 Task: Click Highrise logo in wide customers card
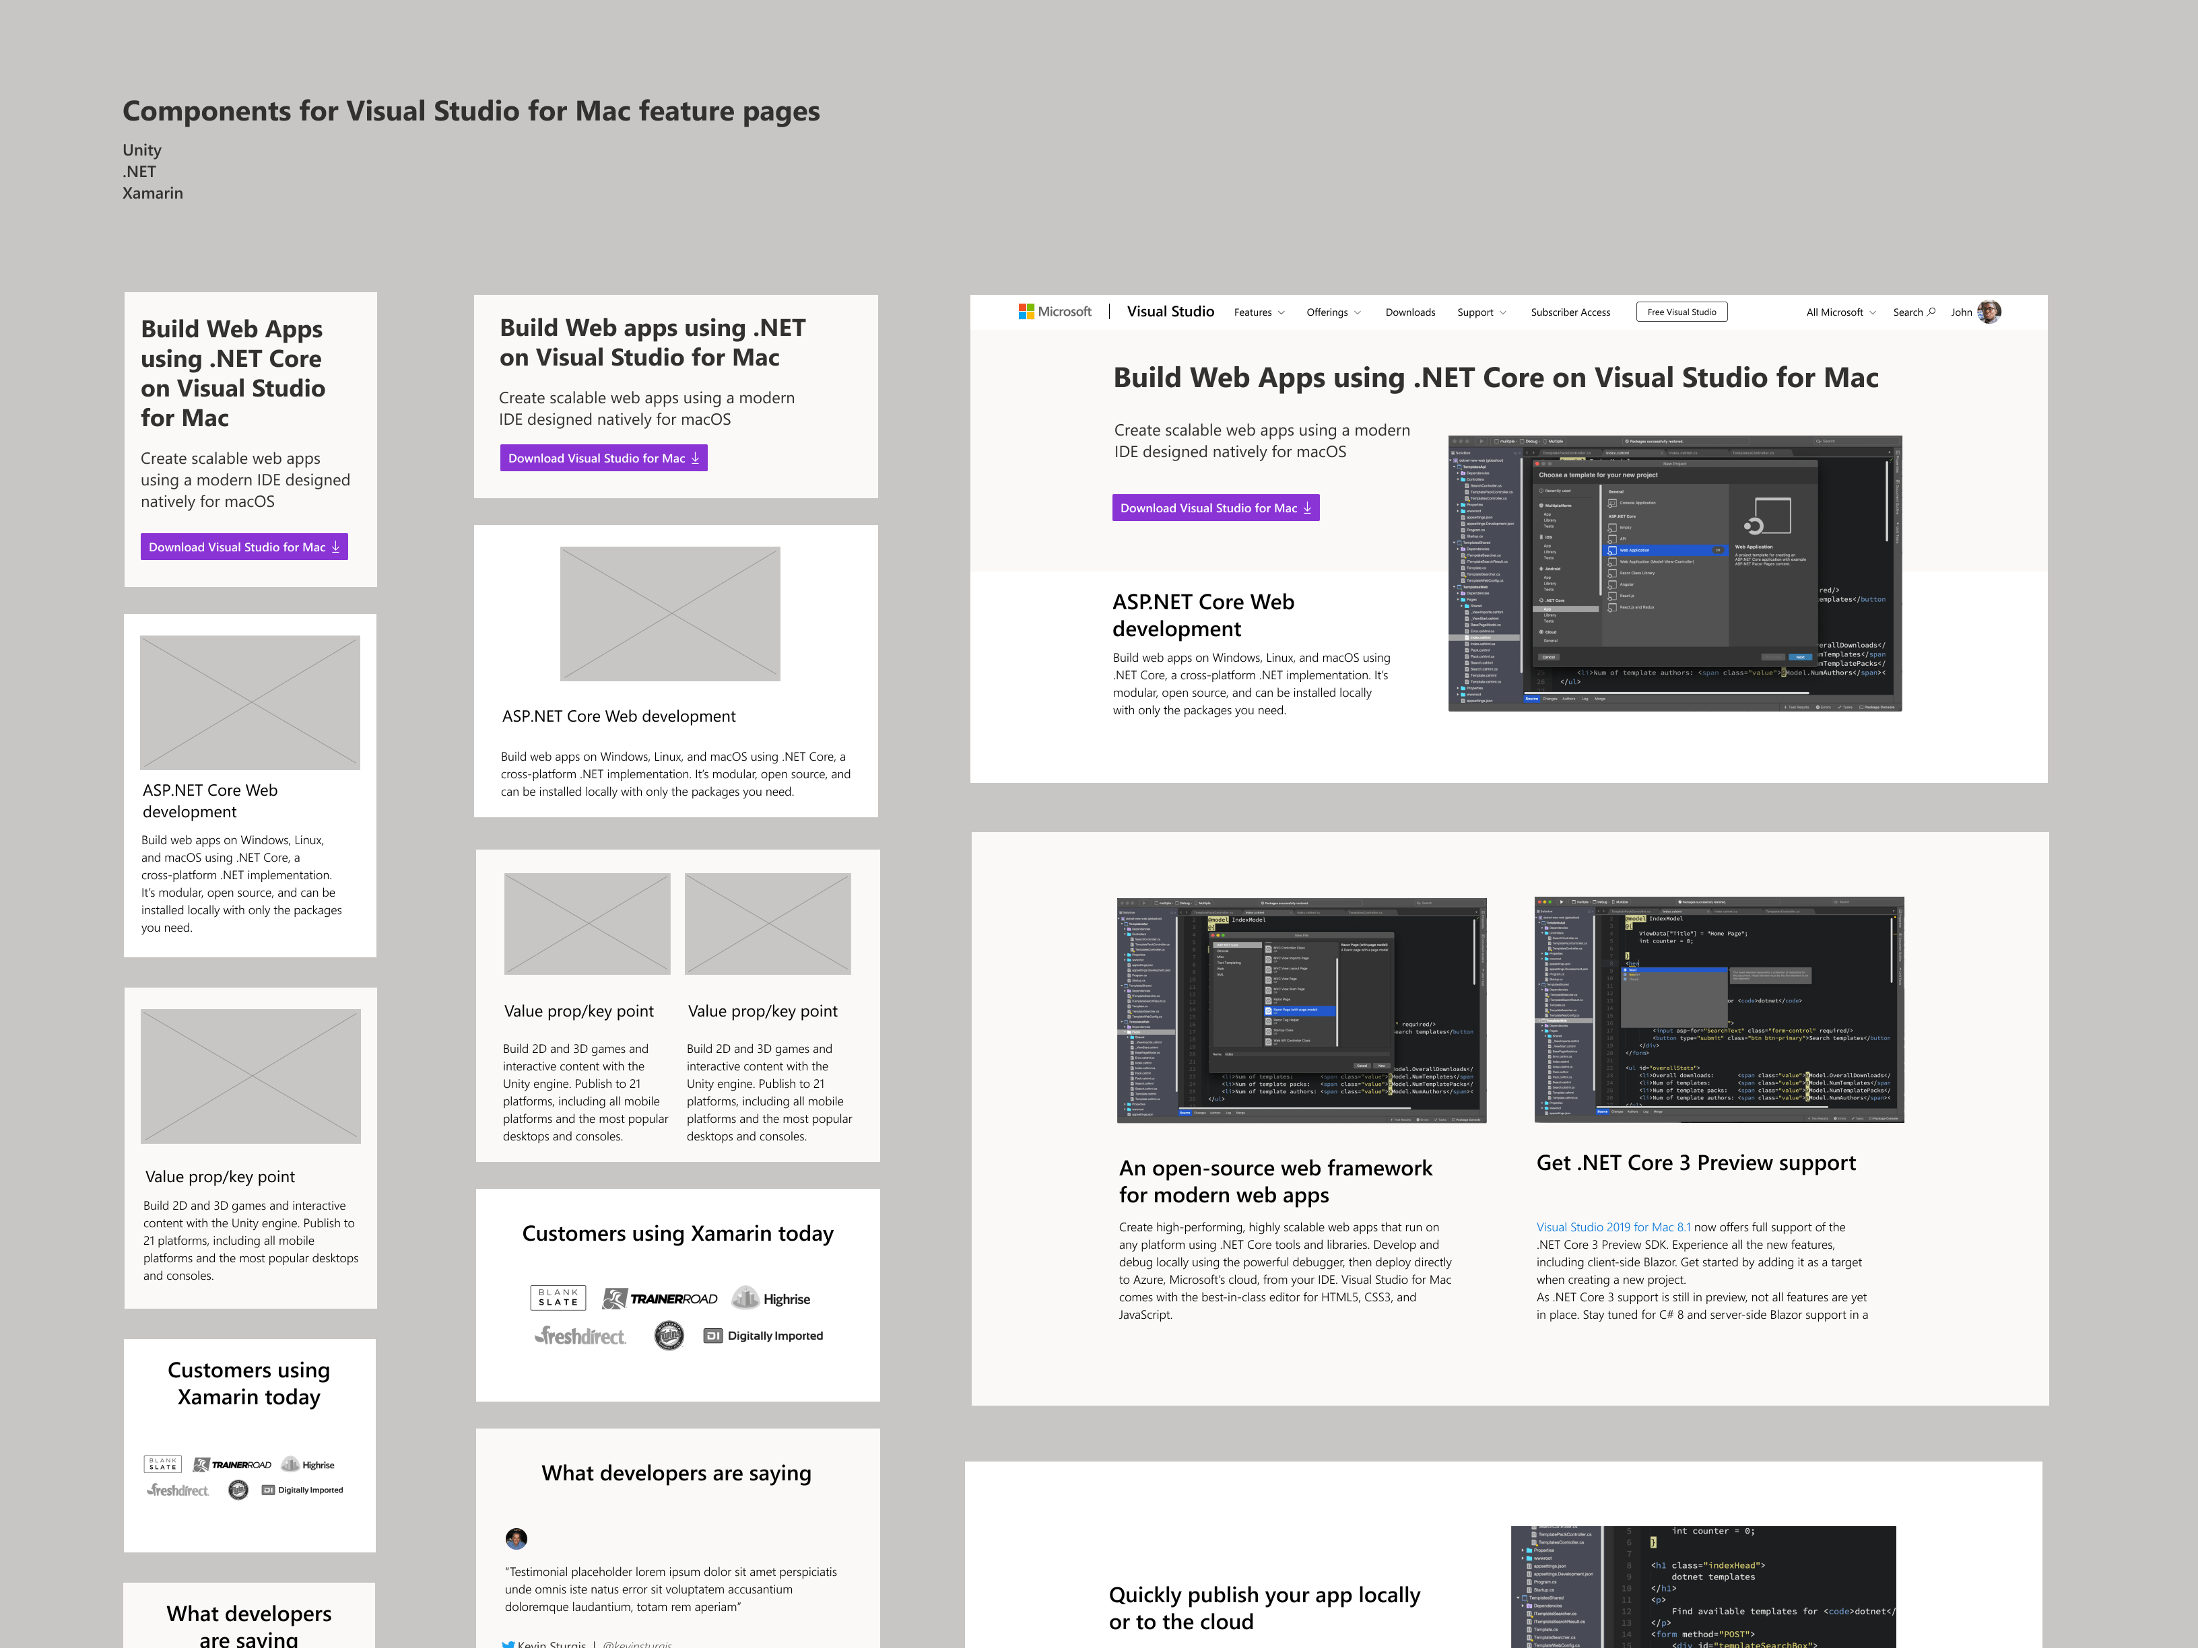pos(771,1299)
